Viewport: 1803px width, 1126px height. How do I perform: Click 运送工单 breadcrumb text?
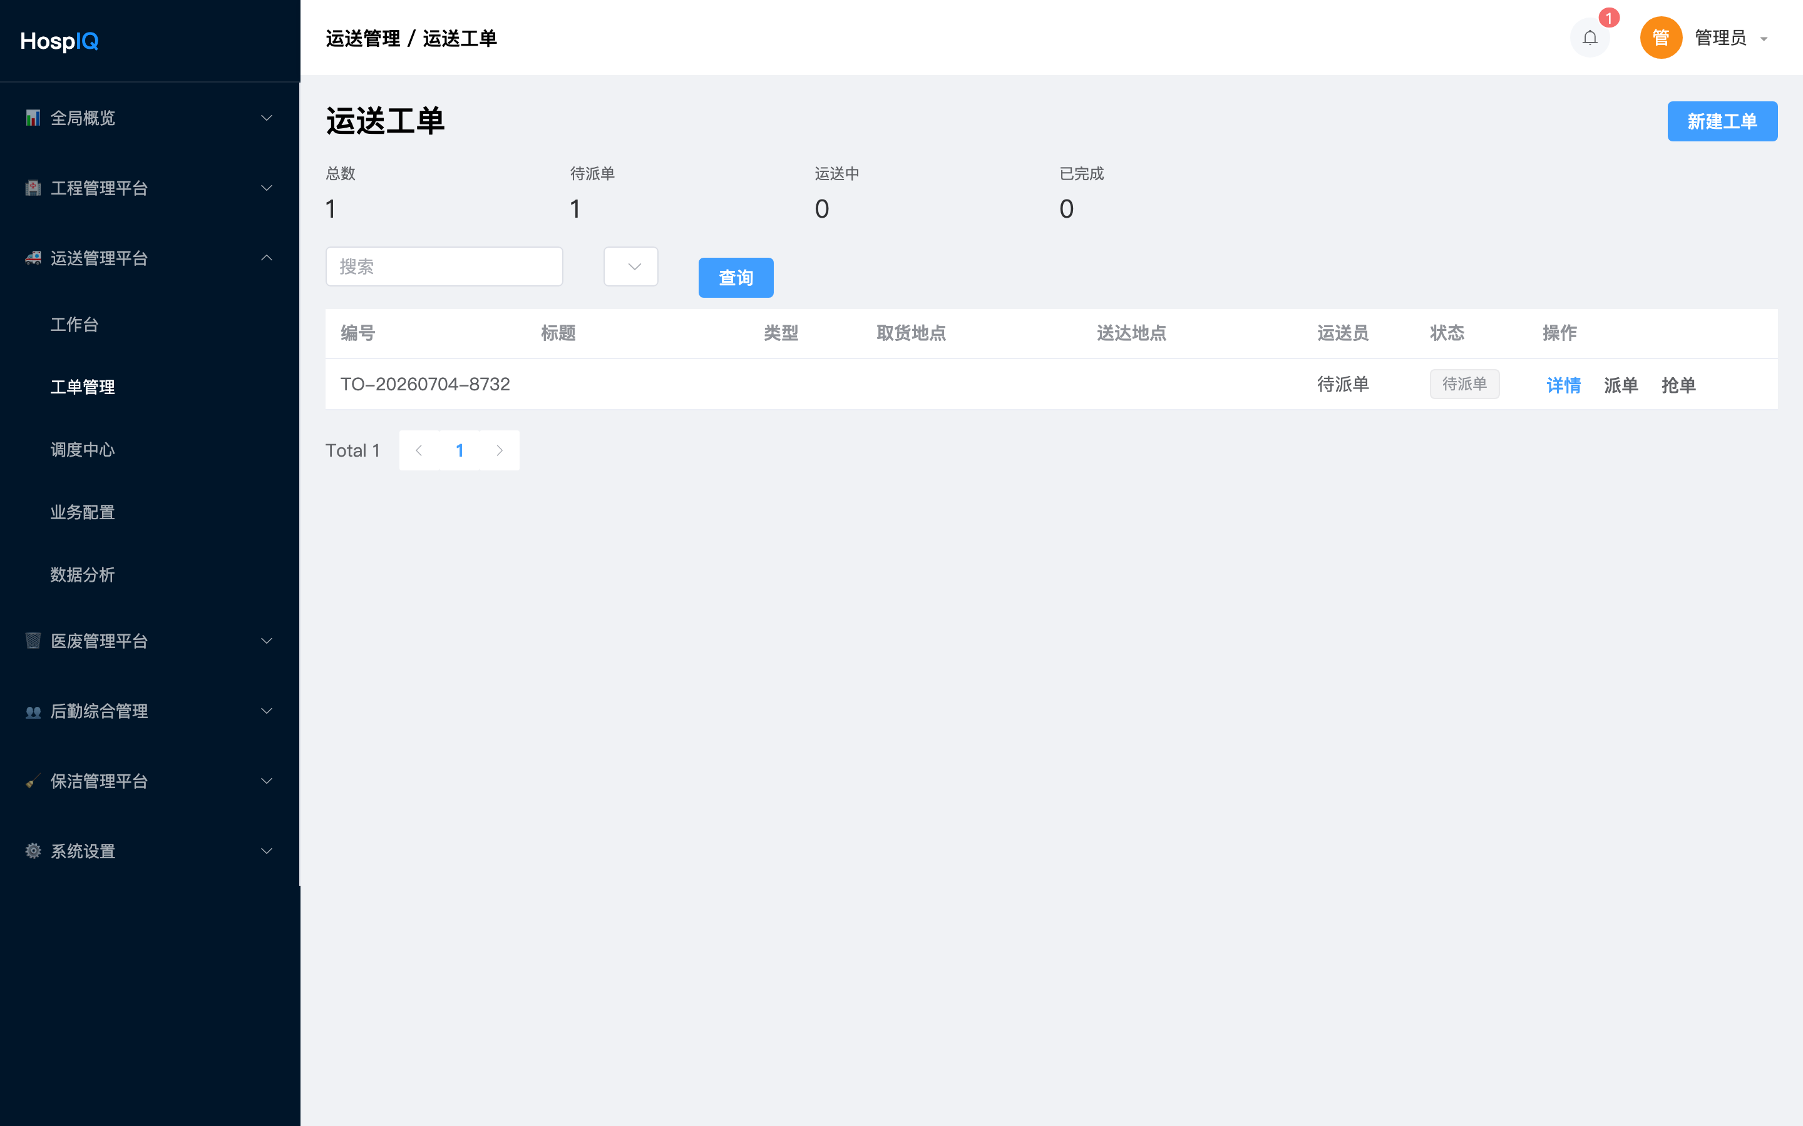tap(460, 39)
